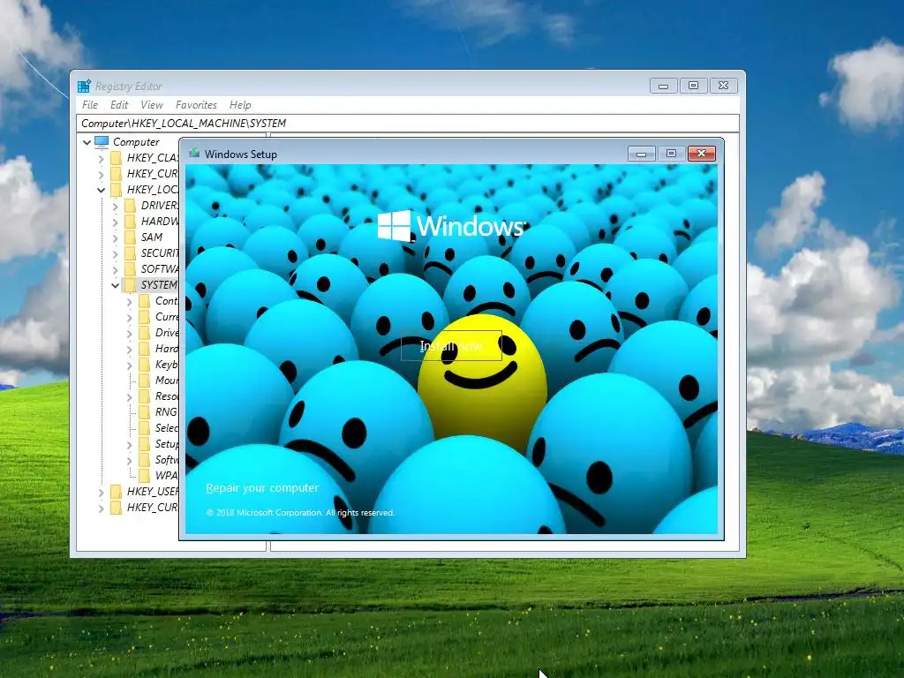
Task: Close the Windows Setup window
Action: point(702,154)
